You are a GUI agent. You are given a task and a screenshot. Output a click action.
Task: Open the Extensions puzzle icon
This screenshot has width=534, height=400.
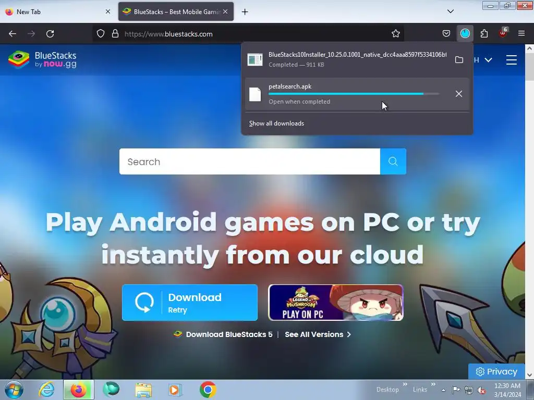click(484, 34)
